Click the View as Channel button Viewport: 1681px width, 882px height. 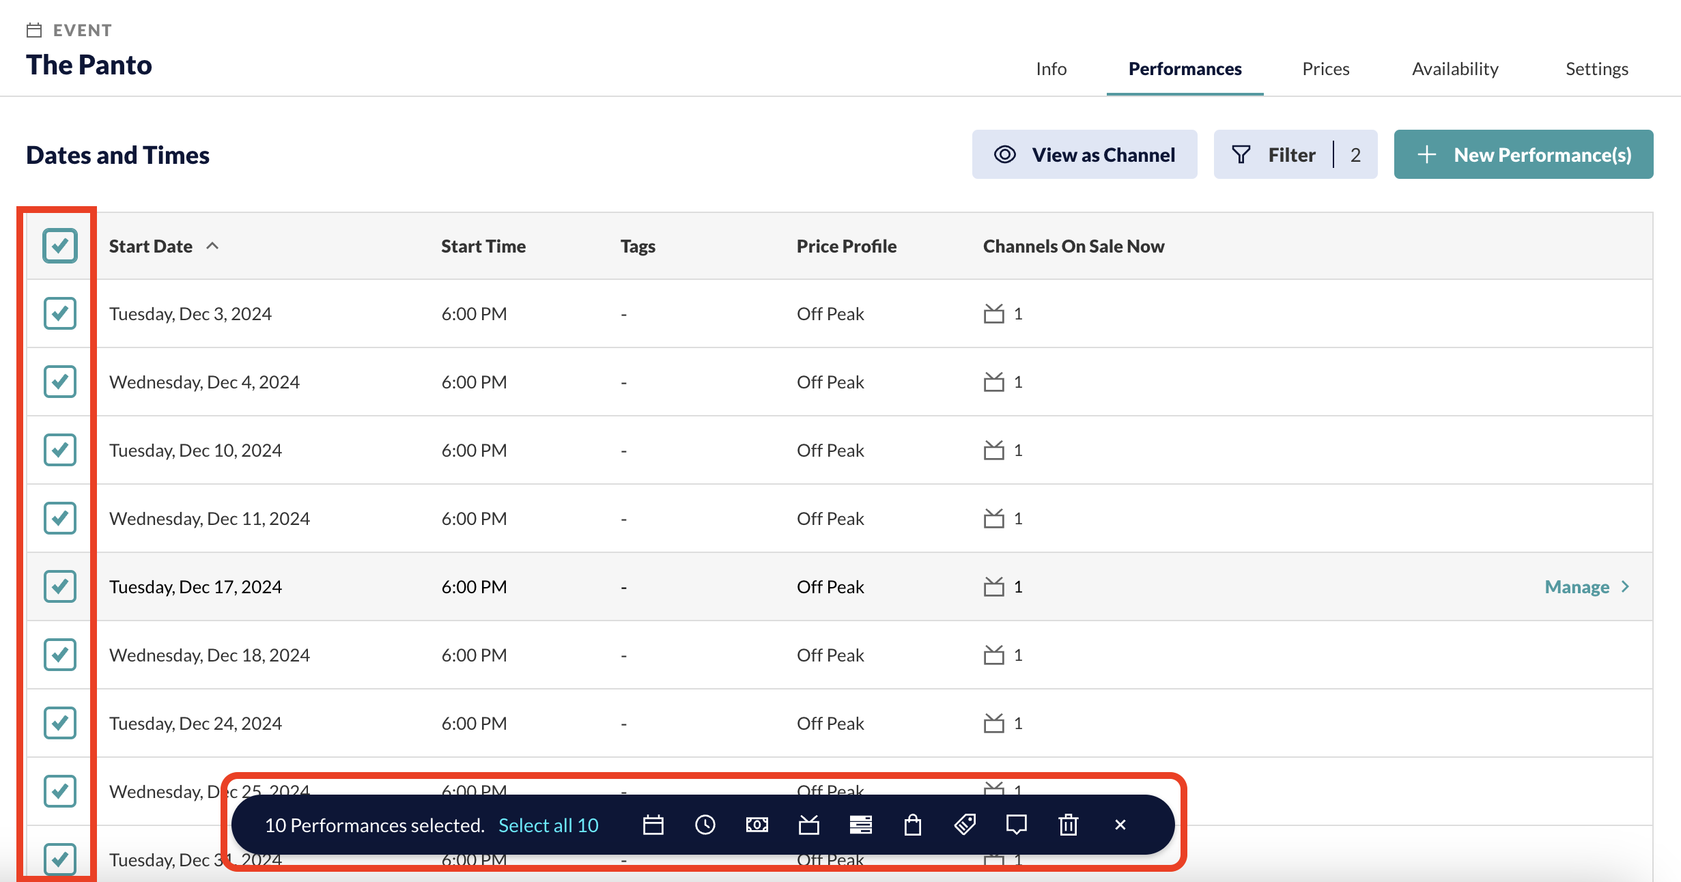(1084, 154)
